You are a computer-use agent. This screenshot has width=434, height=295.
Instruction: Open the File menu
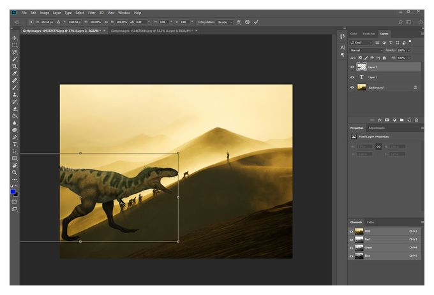point(24,13)
